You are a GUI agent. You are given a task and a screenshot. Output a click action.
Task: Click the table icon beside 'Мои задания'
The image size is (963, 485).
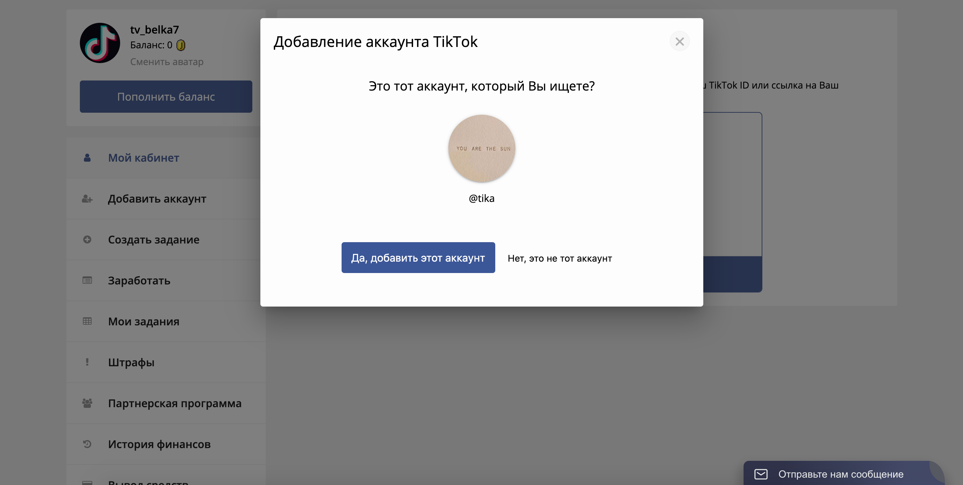[x=87, y=321]
